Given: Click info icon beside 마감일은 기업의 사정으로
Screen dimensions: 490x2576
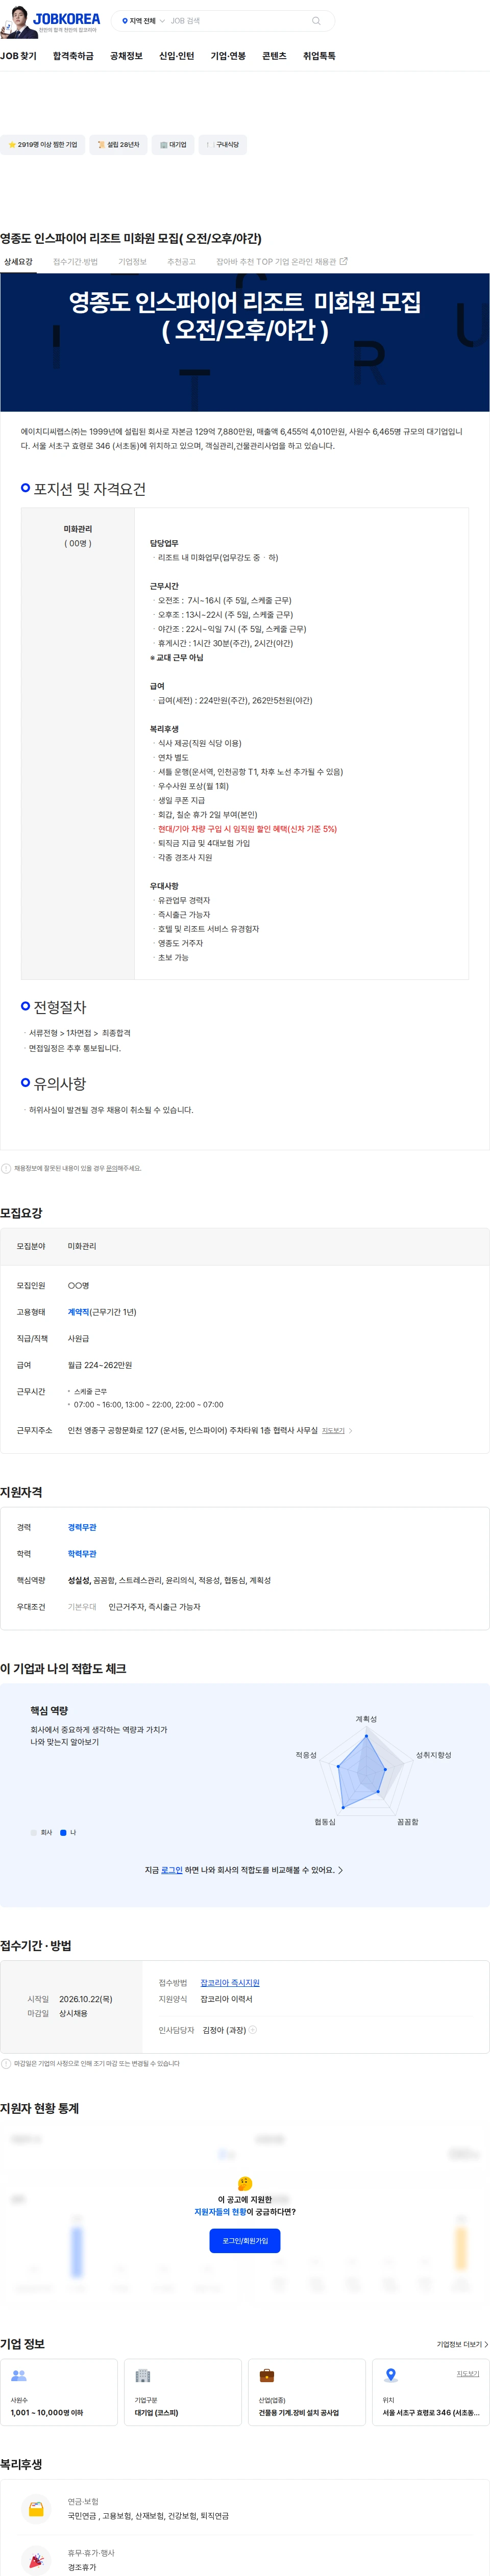Looking at the screenshot, I should [x=6, y=2063].
